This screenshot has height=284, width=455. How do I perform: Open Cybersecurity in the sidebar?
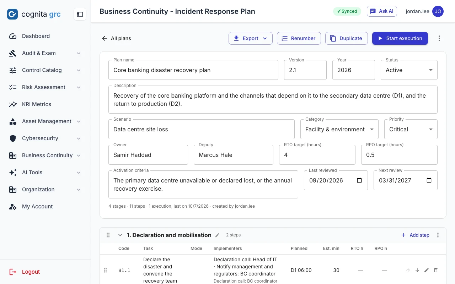point(45,138)
